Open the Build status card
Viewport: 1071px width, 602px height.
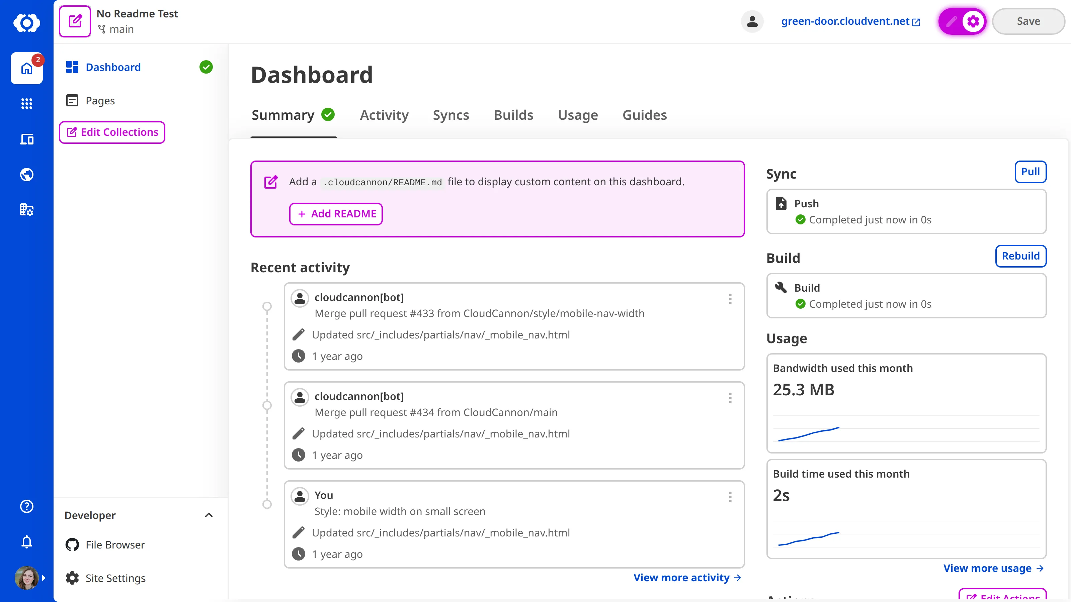(906, 296)
